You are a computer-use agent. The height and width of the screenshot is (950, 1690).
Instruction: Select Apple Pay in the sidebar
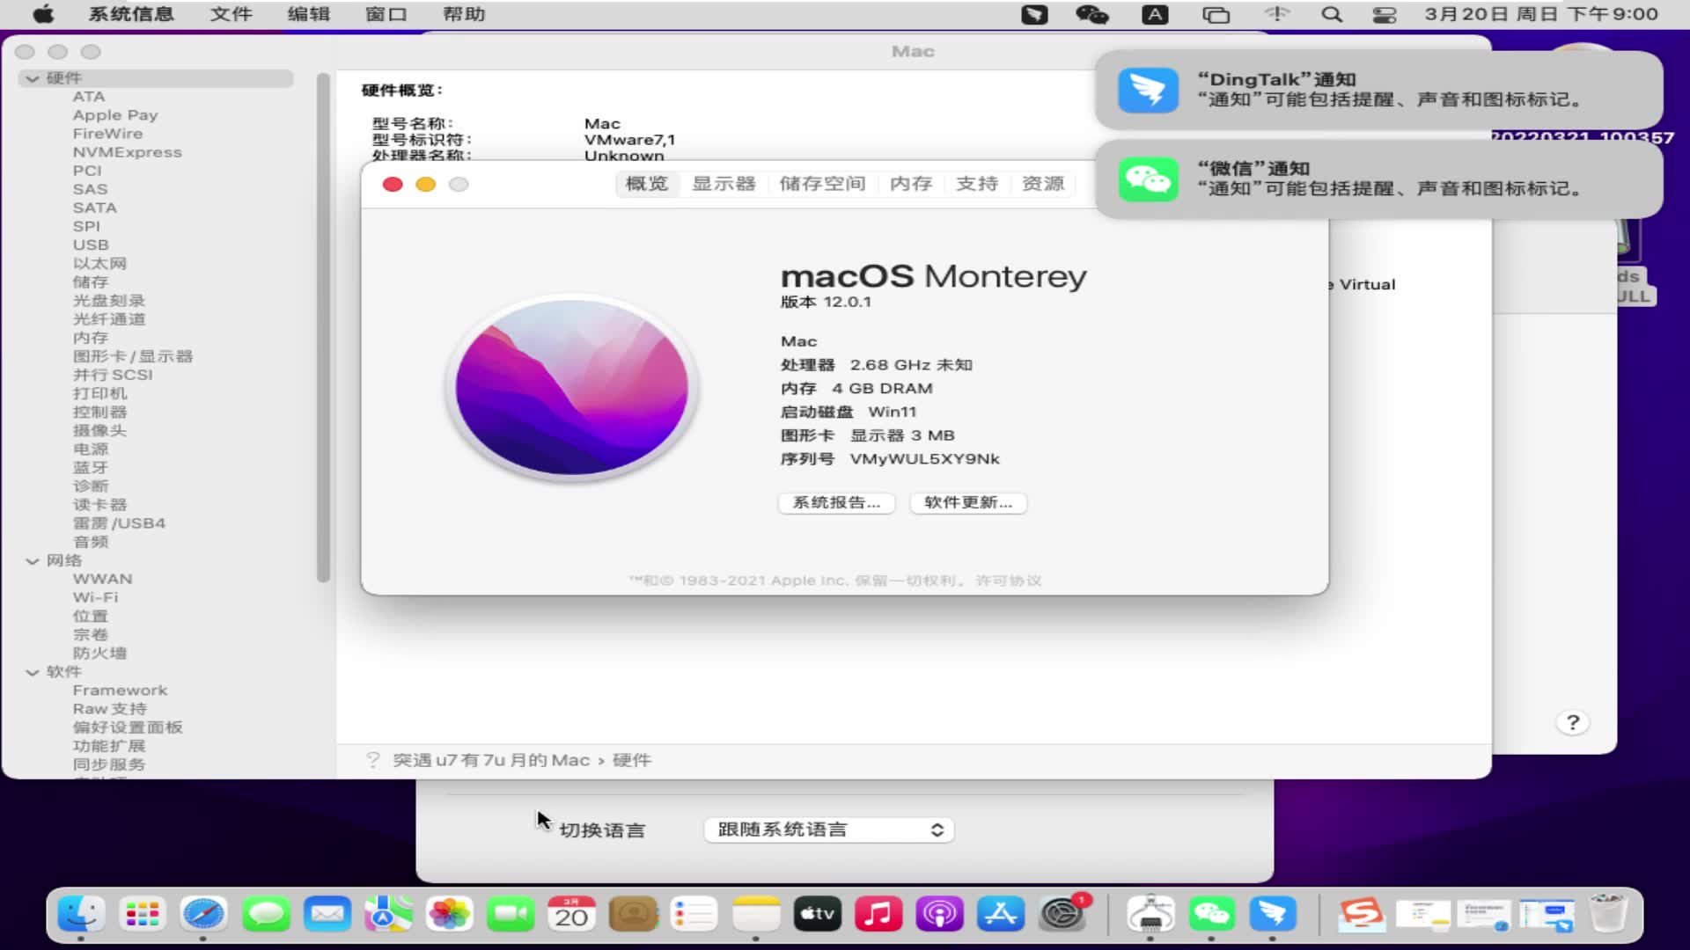(115, 115)
